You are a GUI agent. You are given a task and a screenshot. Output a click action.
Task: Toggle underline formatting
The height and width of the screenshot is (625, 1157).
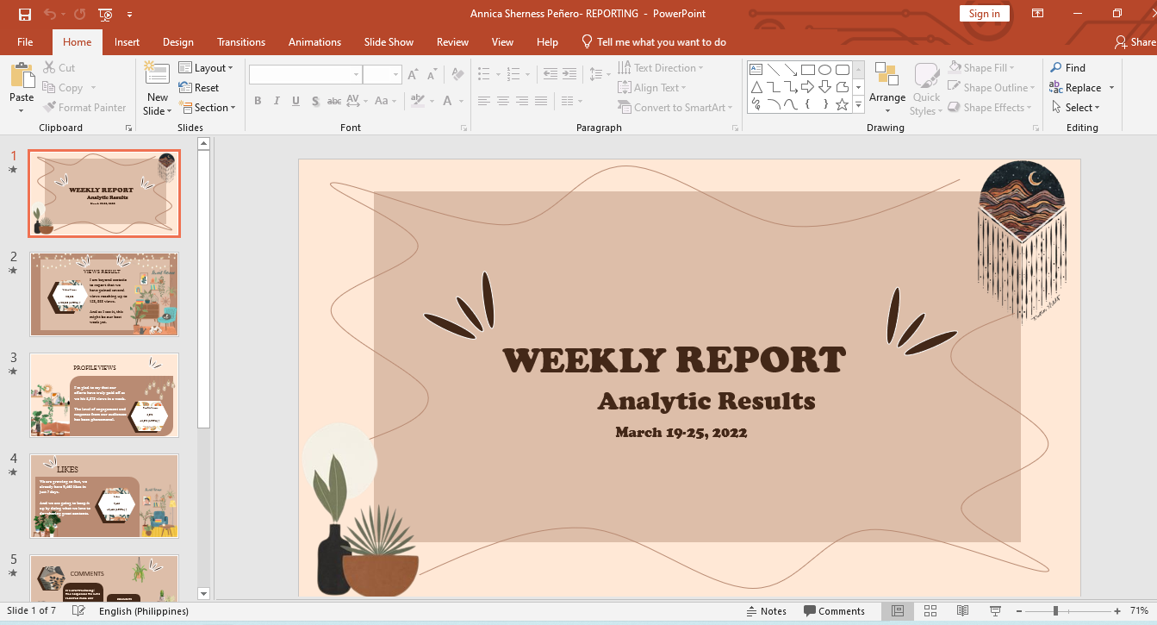[x=295, y=101]
